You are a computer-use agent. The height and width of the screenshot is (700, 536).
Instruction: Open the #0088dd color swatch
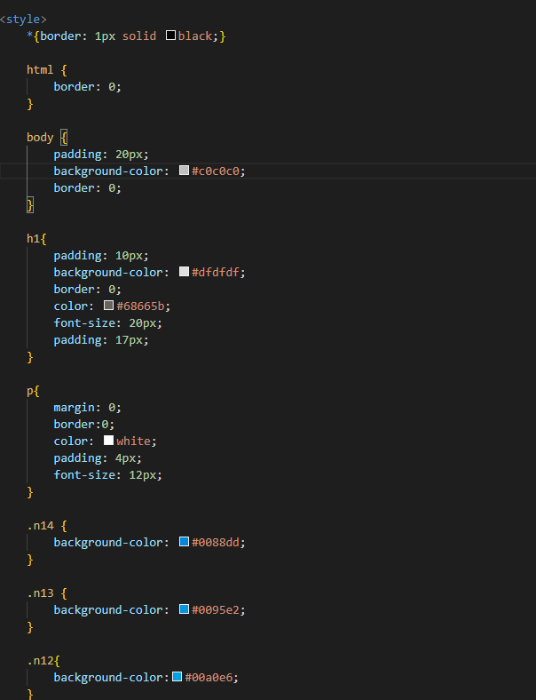[x=185, y=542]
